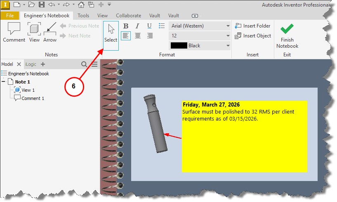Toggle bulleted list formatting

pos(162,26)
